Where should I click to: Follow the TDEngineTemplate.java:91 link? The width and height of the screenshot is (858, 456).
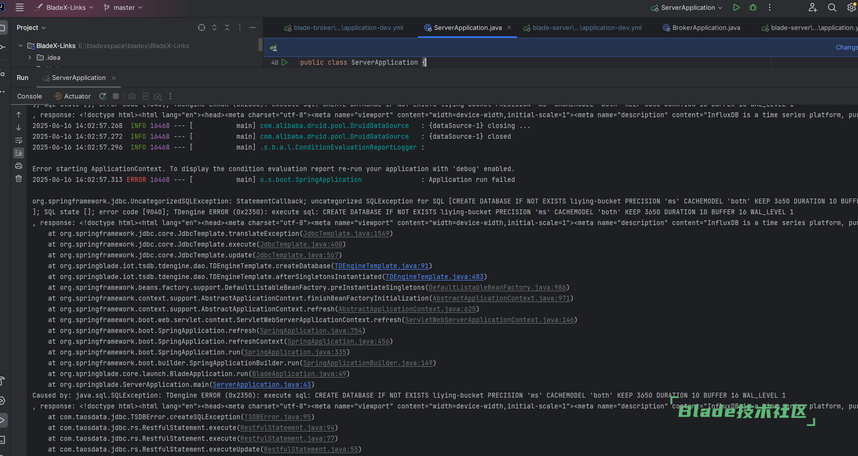[382, 266]
